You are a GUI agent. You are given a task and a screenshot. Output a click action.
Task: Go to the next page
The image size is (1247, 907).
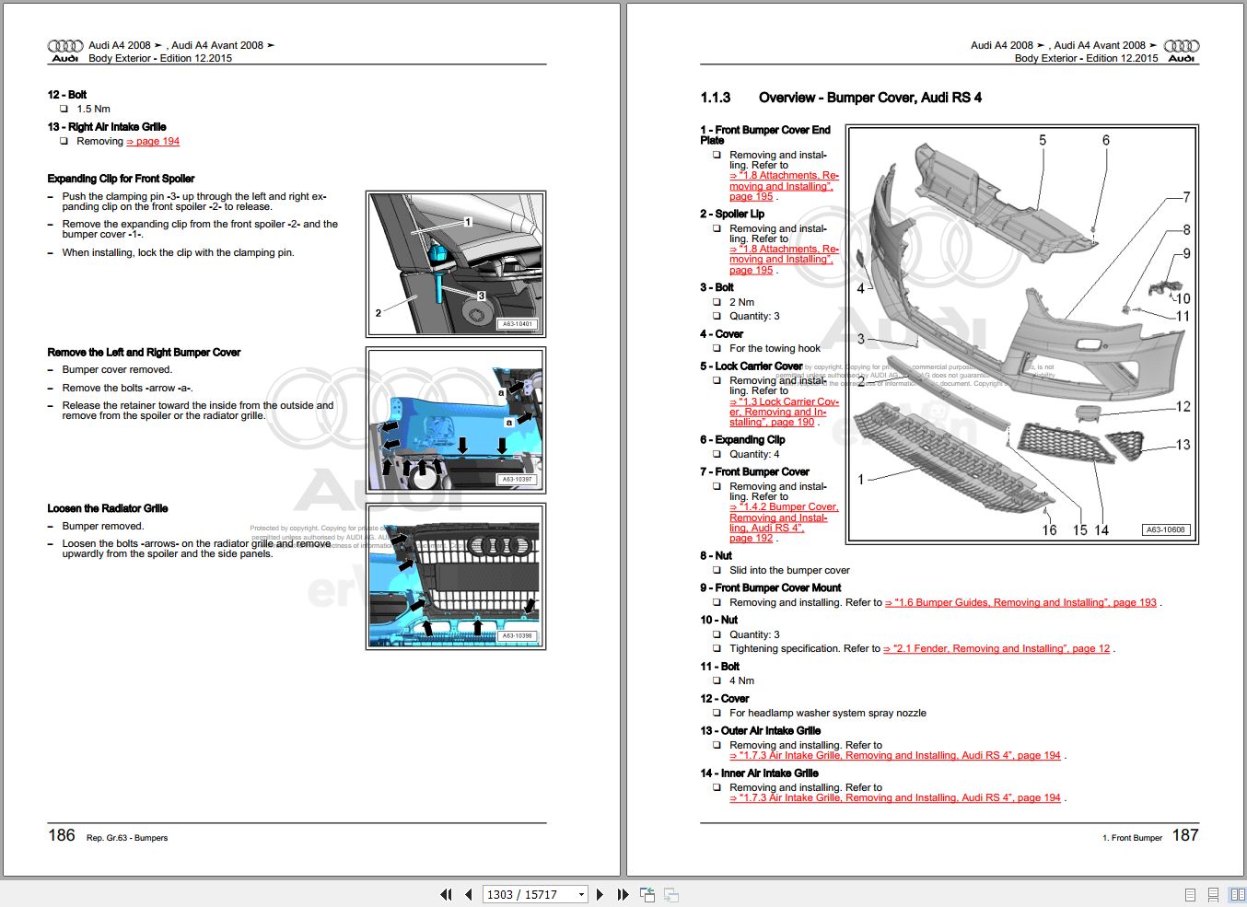(600, 894)
